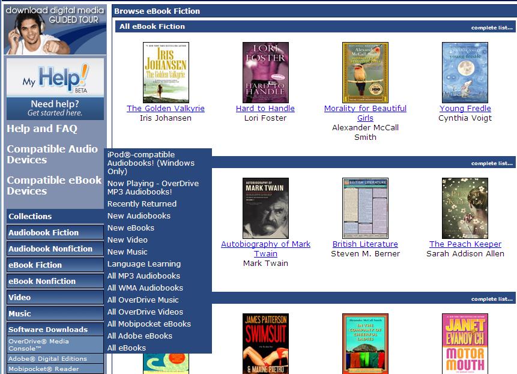Select eBook Nonfiction in sidebar
This screenshot has height=374, width=517.
pyautogui.click(x=55, y=281)
